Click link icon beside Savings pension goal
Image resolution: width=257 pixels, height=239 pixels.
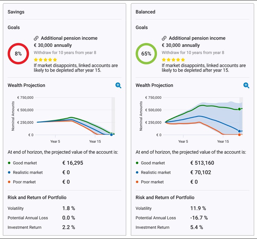36,38
